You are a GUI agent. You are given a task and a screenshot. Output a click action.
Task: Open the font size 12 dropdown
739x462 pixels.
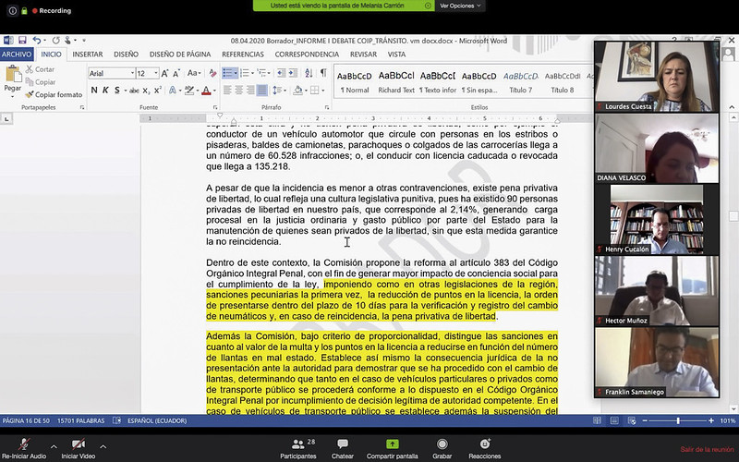click(148, 73)
